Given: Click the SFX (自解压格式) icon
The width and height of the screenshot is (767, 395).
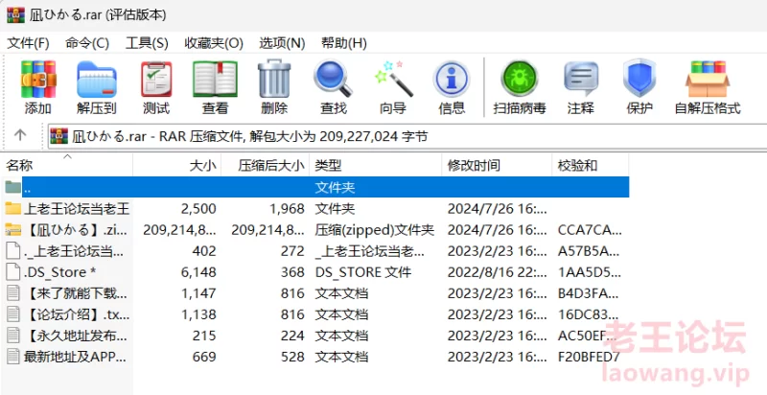Looking at the screenshot, I should [708, 80].
